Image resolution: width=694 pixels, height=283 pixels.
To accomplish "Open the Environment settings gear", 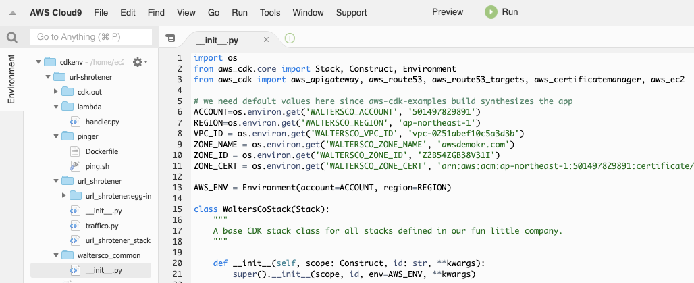I will (138, 62).
